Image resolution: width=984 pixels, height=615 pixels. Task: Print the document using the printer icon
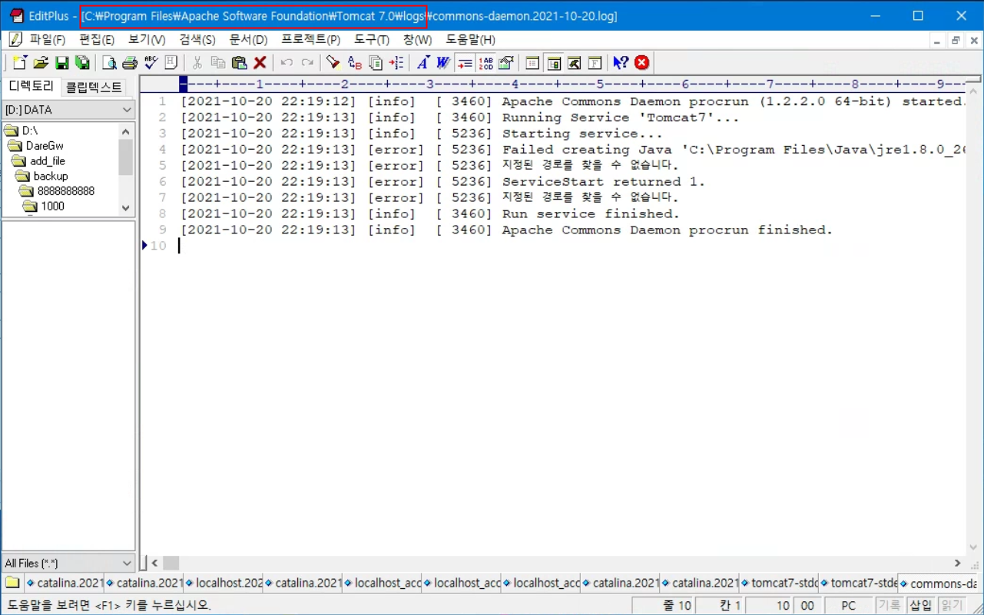click(130, 63)
